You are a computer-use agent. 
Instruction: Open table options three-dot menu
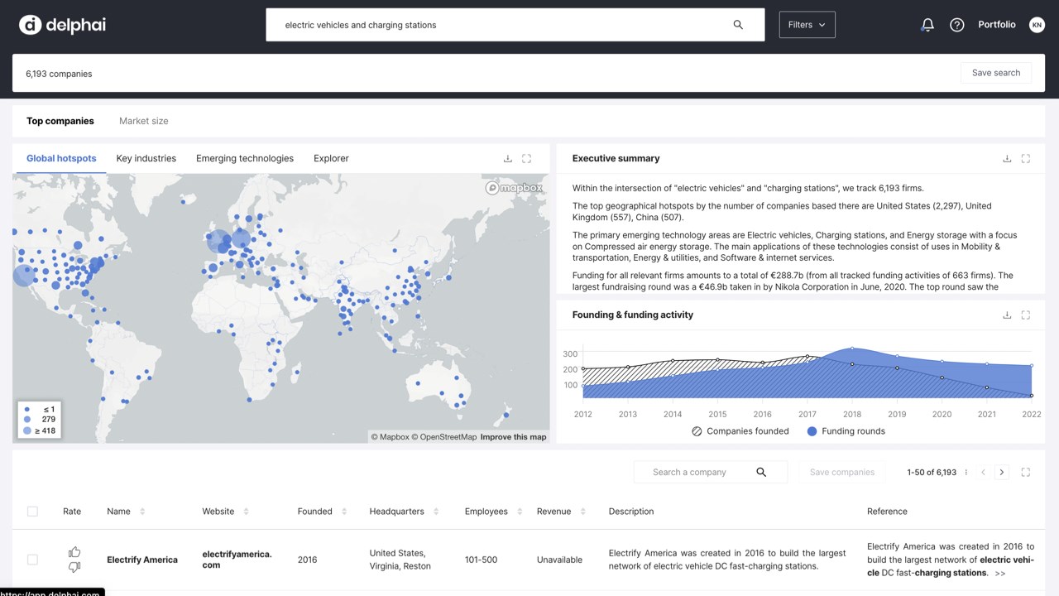point(966,473)
